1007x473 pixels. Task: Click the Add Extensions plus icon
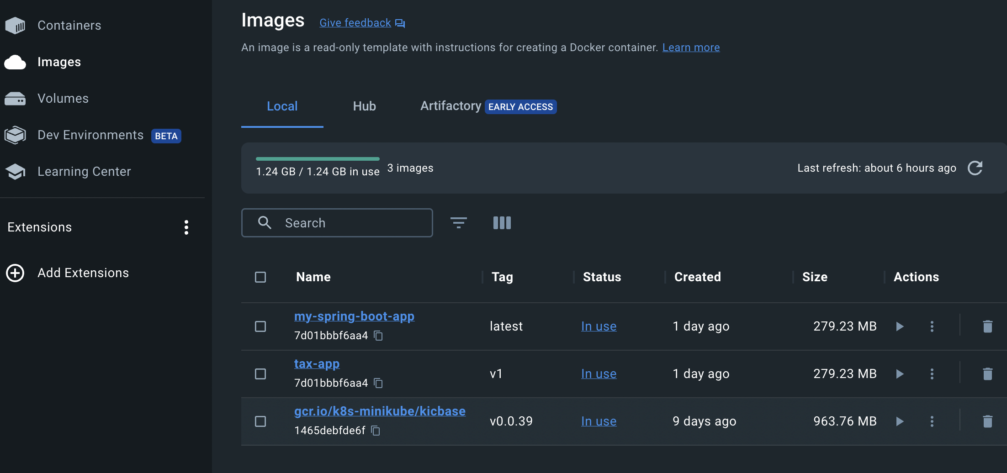pyautogui.click(x=15, y=273)
